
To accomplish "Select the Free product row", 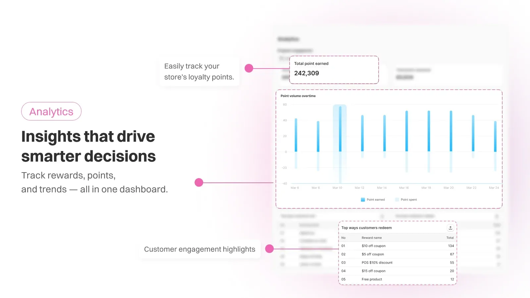I will point(397,279).
